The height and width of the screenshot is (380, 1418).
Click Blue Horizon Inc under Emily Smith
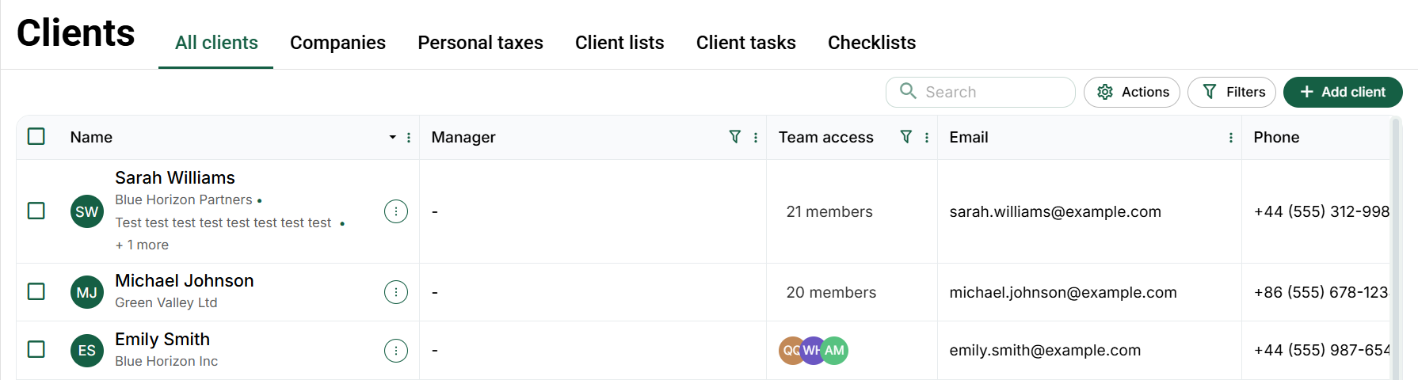[x=166, y=361]
